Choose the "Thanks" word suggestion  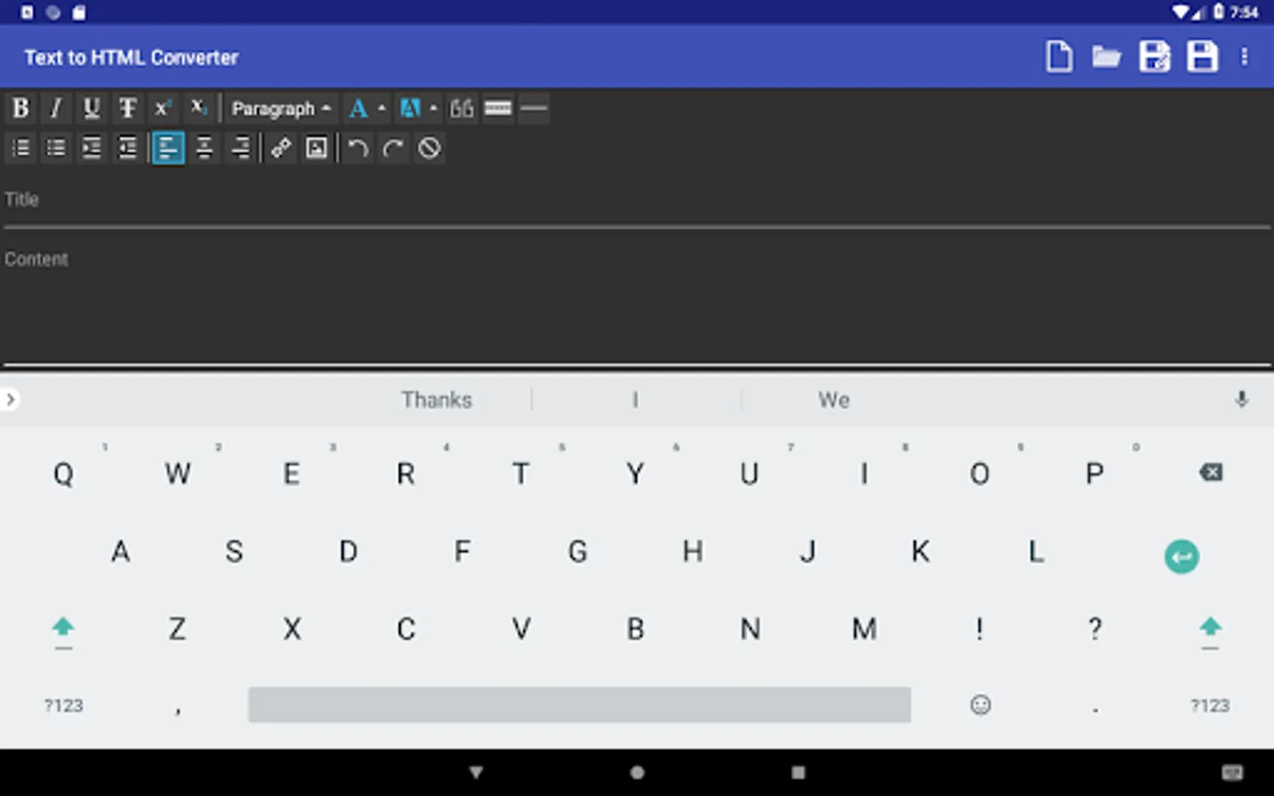[436, 400]
